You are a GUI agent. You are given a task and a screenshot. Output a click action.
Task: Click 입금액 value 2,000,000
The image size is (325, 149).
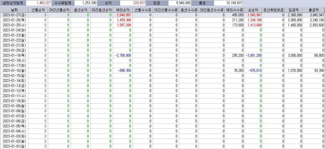295,20
